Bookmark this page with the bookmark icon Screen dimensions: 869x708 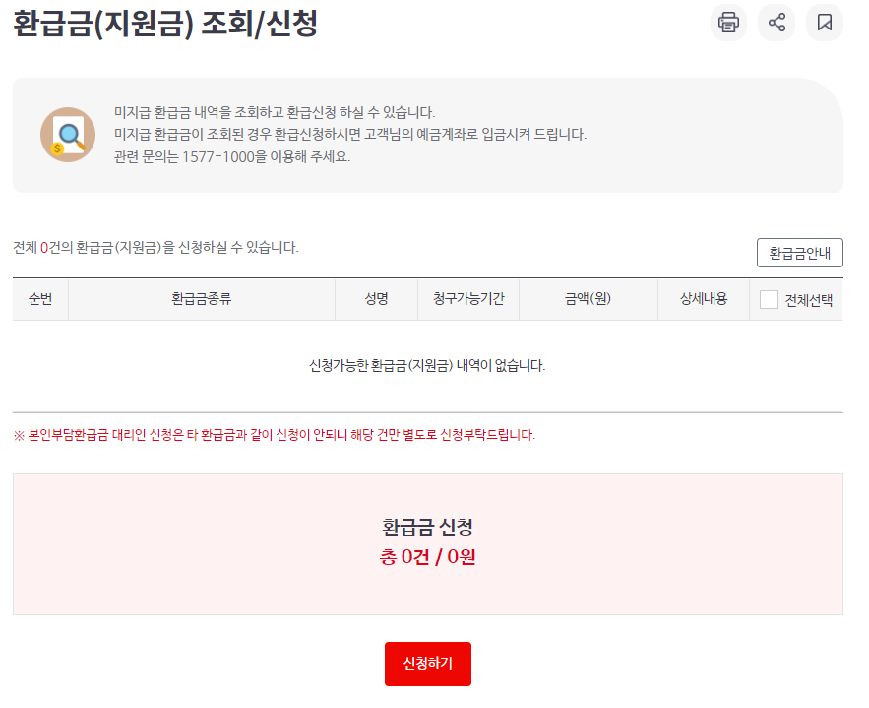tap(824, 23)
